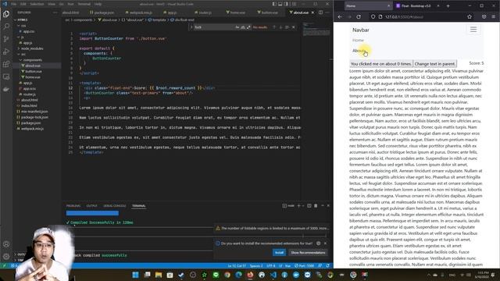Open the Output panel tab
This screenshot has width=500, height=281.
point(91,206)
